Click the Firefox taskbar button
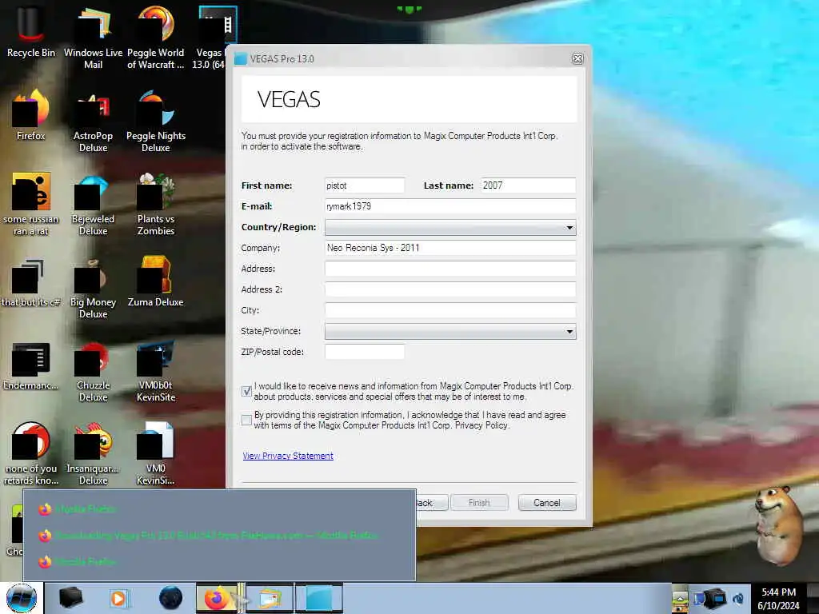Viewport: 819px width, 614px height. pos(216,598)
